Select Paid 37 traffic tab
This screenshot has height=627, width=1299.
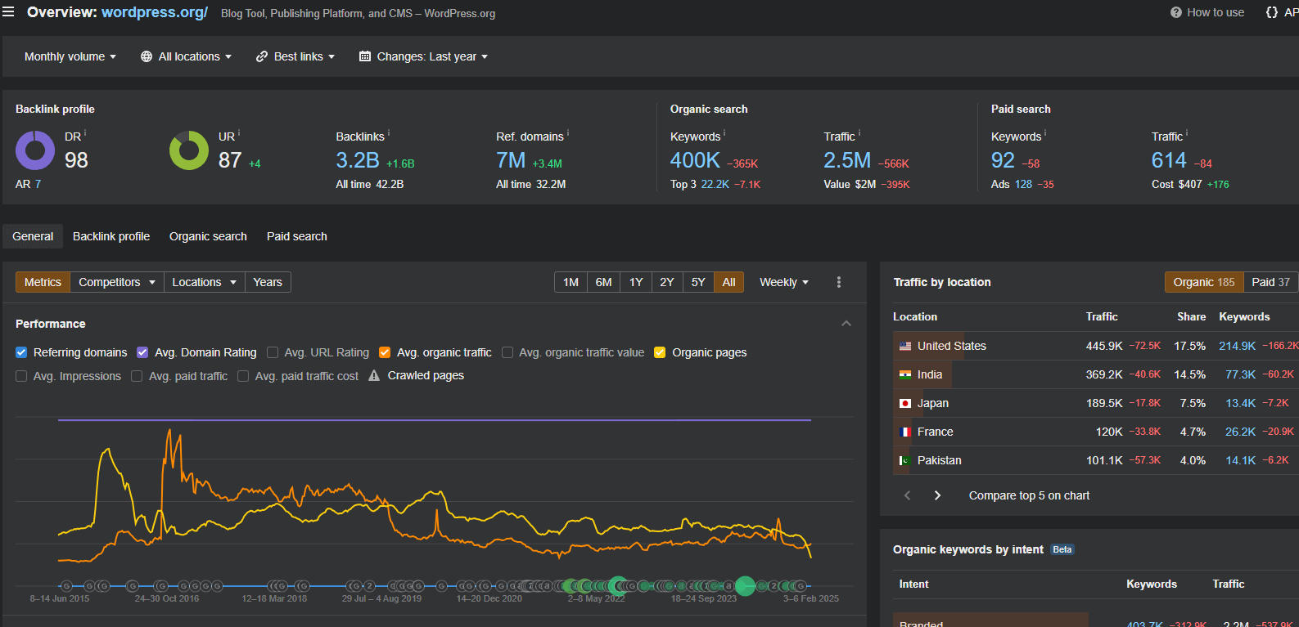(1270, 282)
